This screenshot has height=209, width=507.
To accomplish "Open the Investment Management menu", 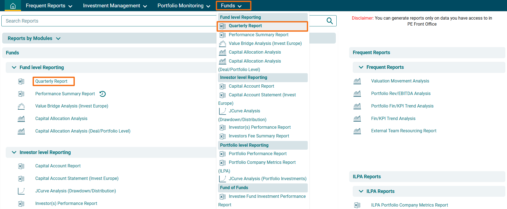I will click(x=115, y=6).
